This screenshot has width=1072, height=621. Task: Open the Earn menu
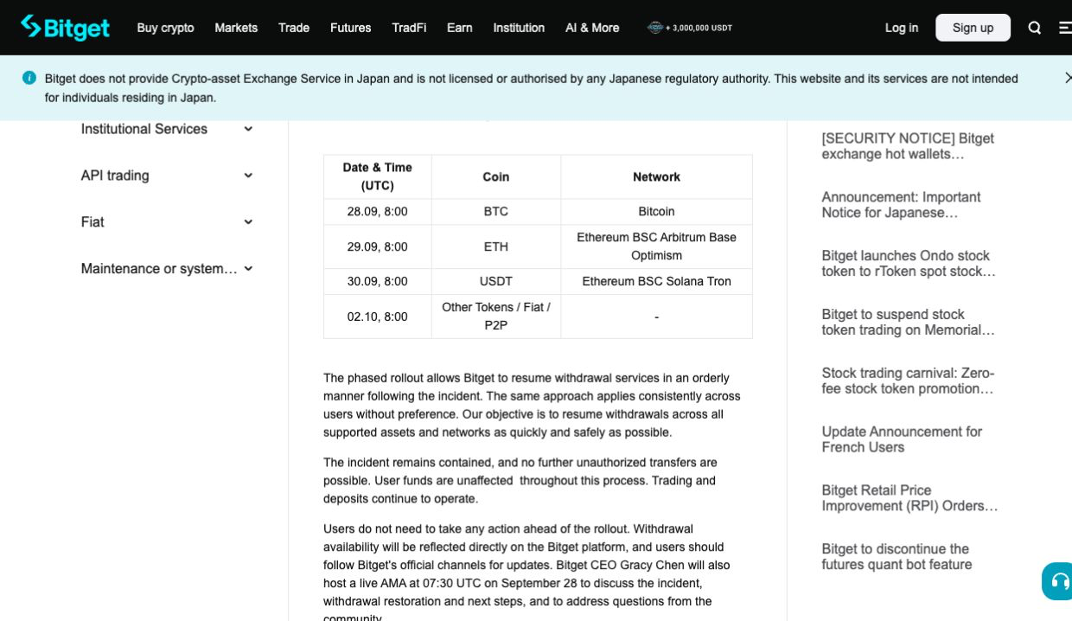click(459, 28)
